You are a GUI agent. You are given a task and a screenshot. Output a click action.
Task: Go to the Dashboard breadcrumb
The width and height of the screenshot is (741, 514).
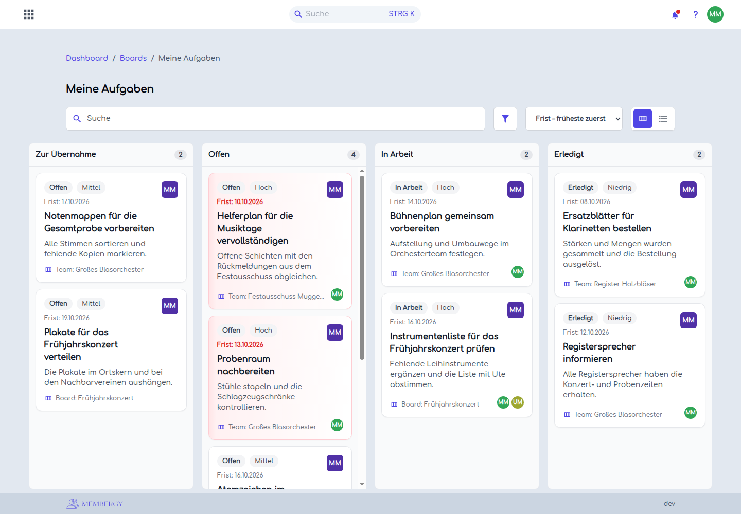point(87,58)
